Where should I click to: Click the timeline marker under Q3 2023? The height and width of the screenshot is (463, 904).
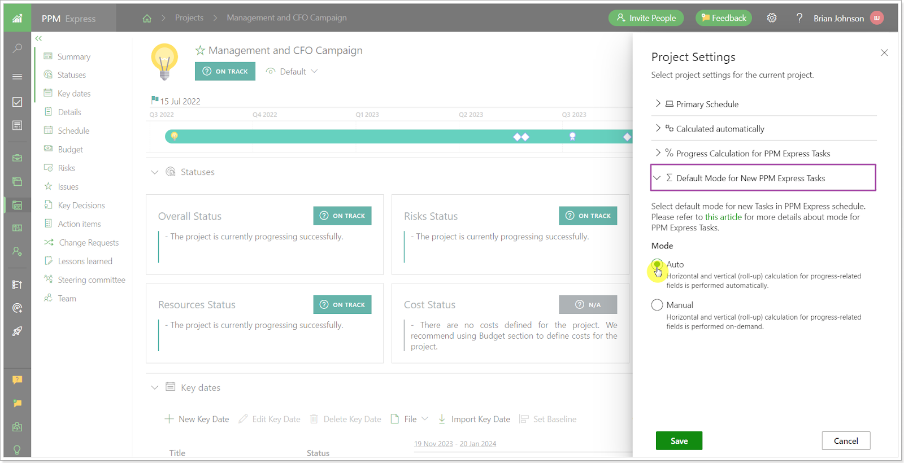(x=572, y=136)
